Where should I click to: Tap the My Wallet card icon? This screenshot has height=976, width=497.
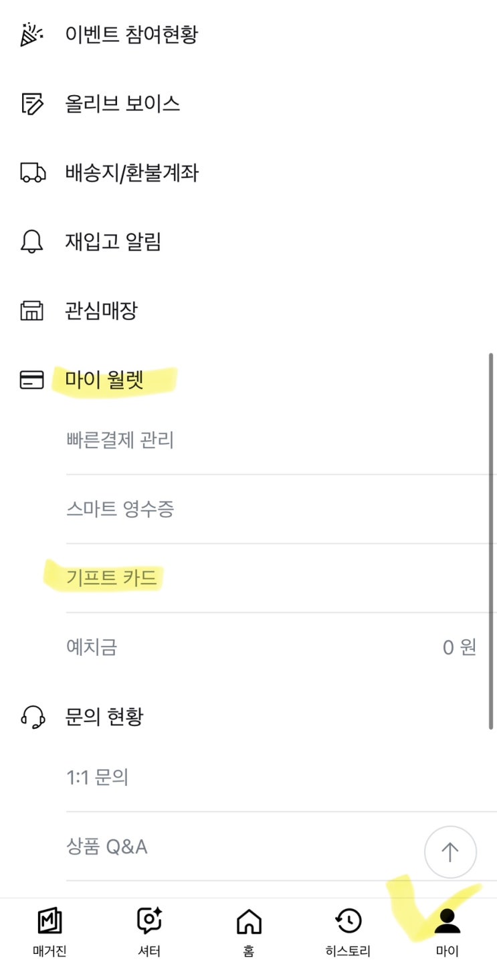(x=32, y=380)
